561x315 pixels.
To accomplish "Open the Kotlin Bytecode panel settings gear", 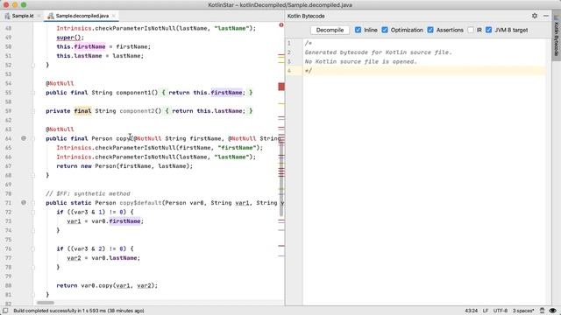I will (x=535, y=16).
